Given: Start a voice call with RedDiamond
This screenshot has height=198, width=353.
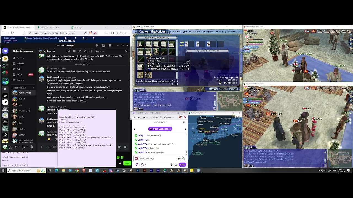Looking at the screenshot, I should (x=69, y=51).
